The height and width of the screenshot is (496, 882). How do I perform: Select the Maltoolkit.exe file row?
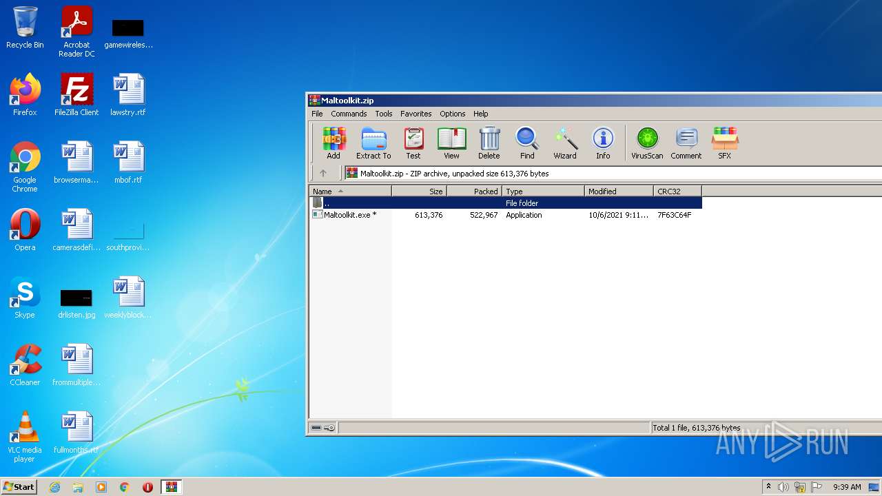click(505, 215)
